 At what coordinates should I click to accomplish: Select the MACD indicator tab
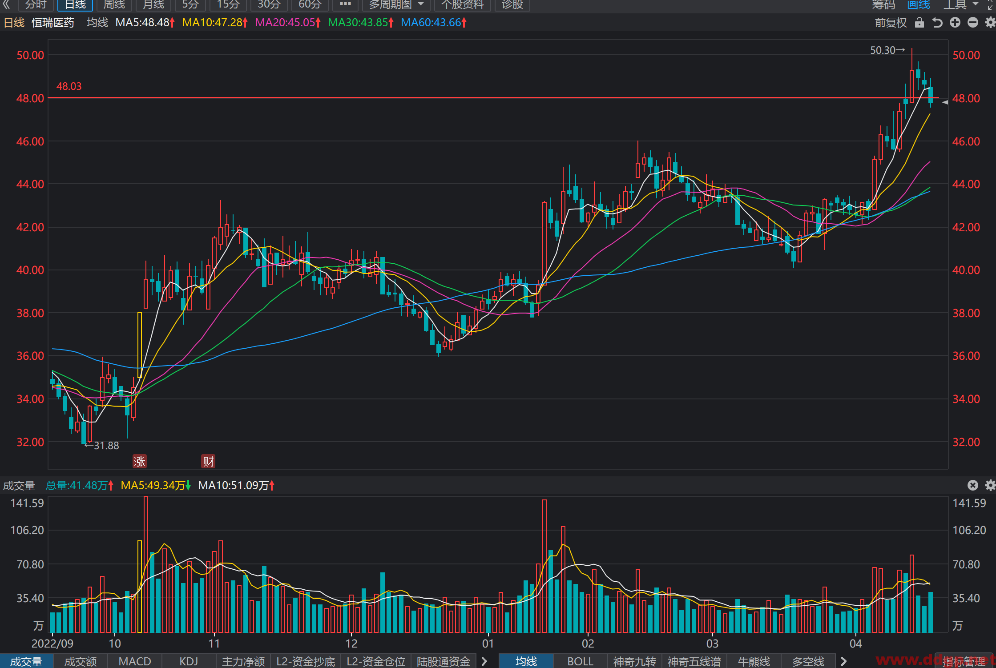click(x=135, y=661)
